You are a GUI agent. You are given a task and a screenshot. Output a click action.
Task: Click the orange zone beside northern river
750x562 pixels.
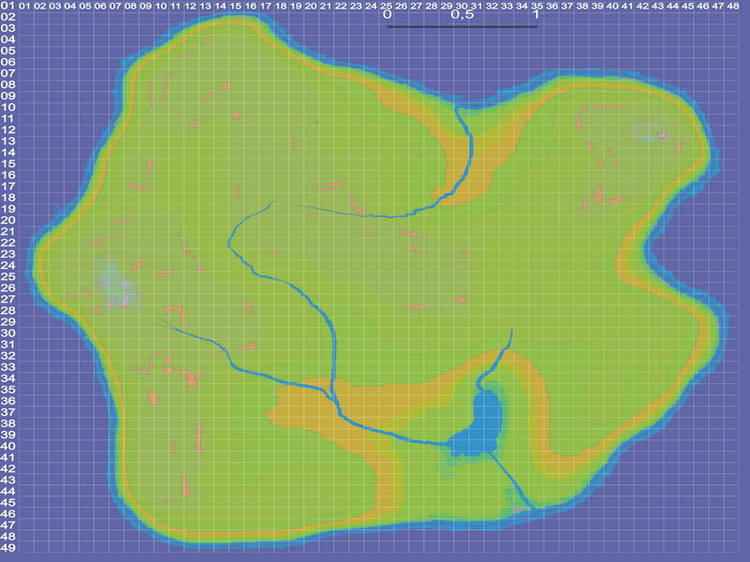pos(455,173)
